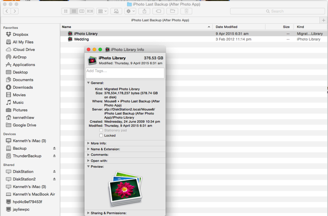Open the arrange-by grouping dropdown

click(x=102, y=11)
